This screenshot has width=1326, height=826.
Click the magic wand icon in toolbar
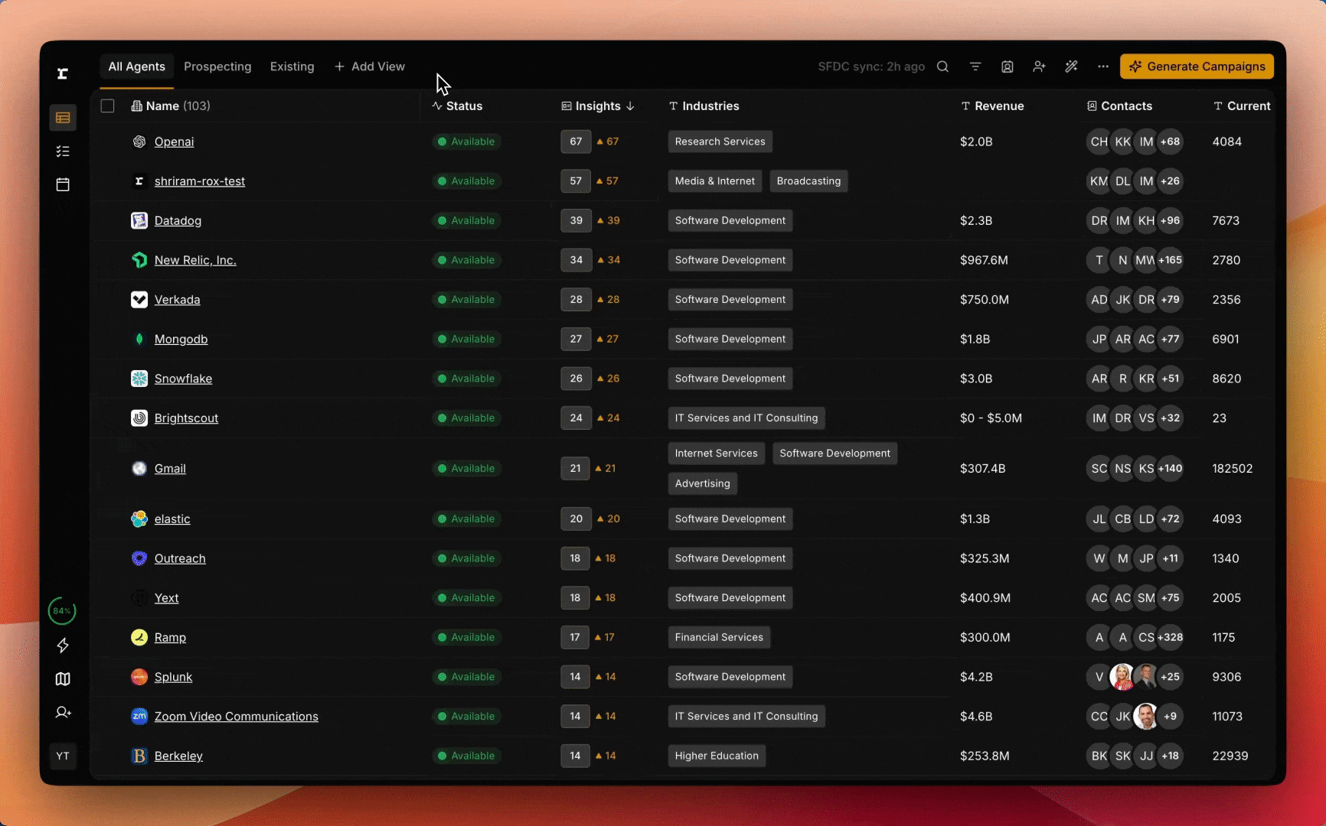(x=1071, y=67)
